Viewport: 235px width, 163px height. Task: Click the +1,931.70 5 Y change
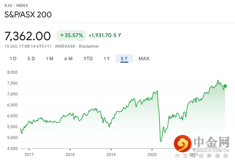[x=105, y=36]
